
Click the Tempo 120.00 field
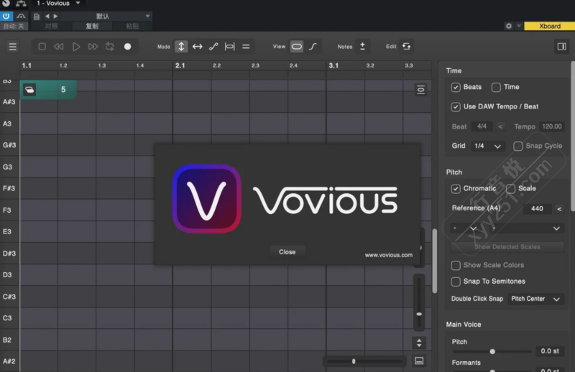coord(551,126)
